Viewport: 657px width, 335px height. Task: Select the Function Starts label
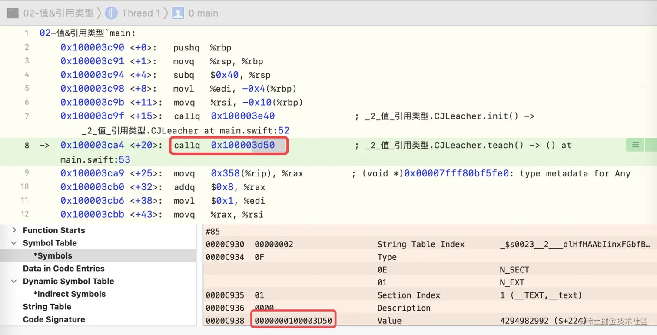[54, 230]
